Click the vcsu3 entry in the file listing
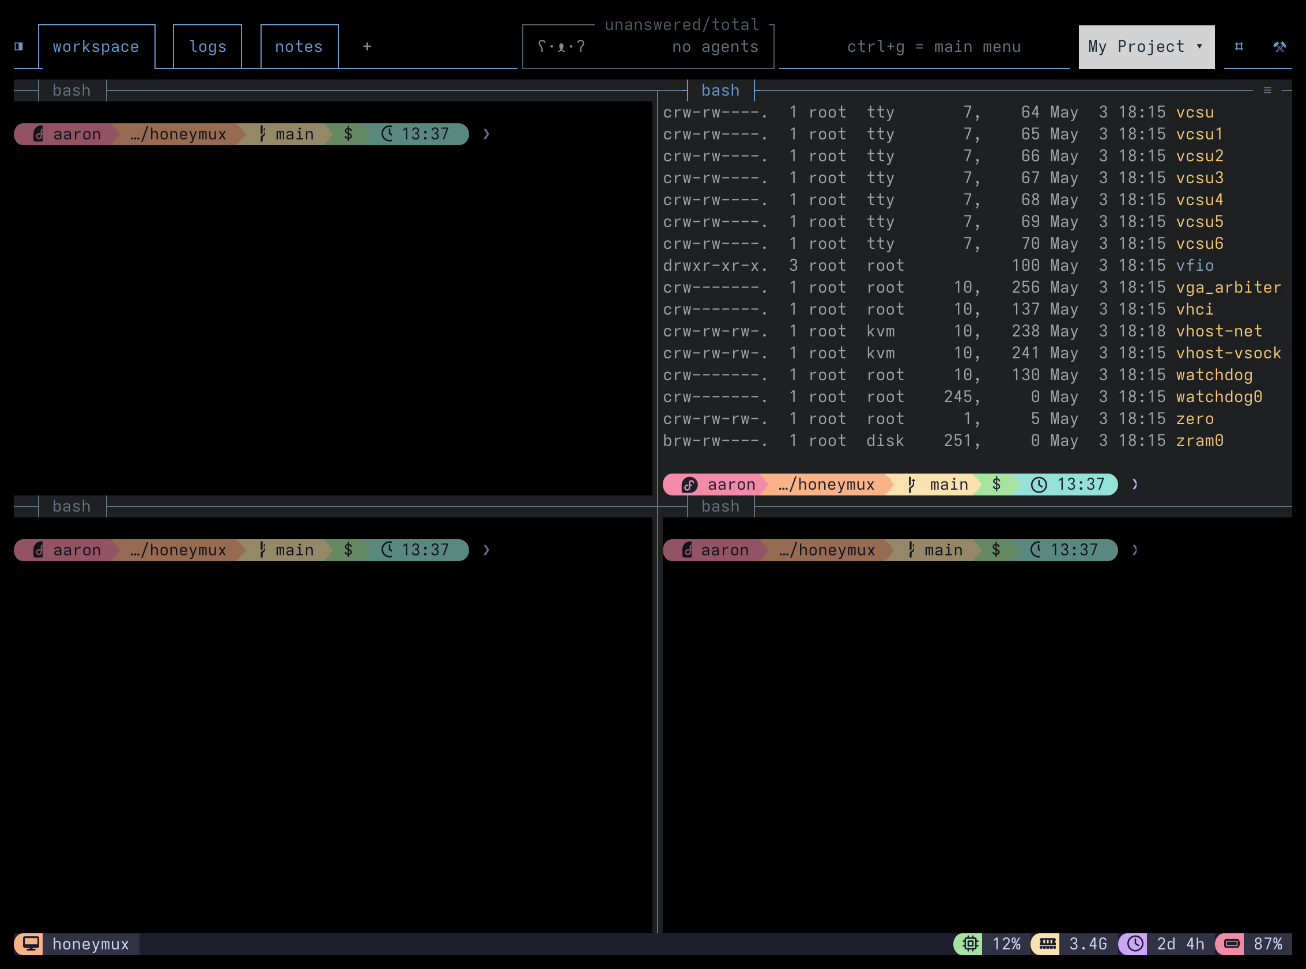Image resolution: width=1306 pixels, height=969 pixels. (1200, 179)
